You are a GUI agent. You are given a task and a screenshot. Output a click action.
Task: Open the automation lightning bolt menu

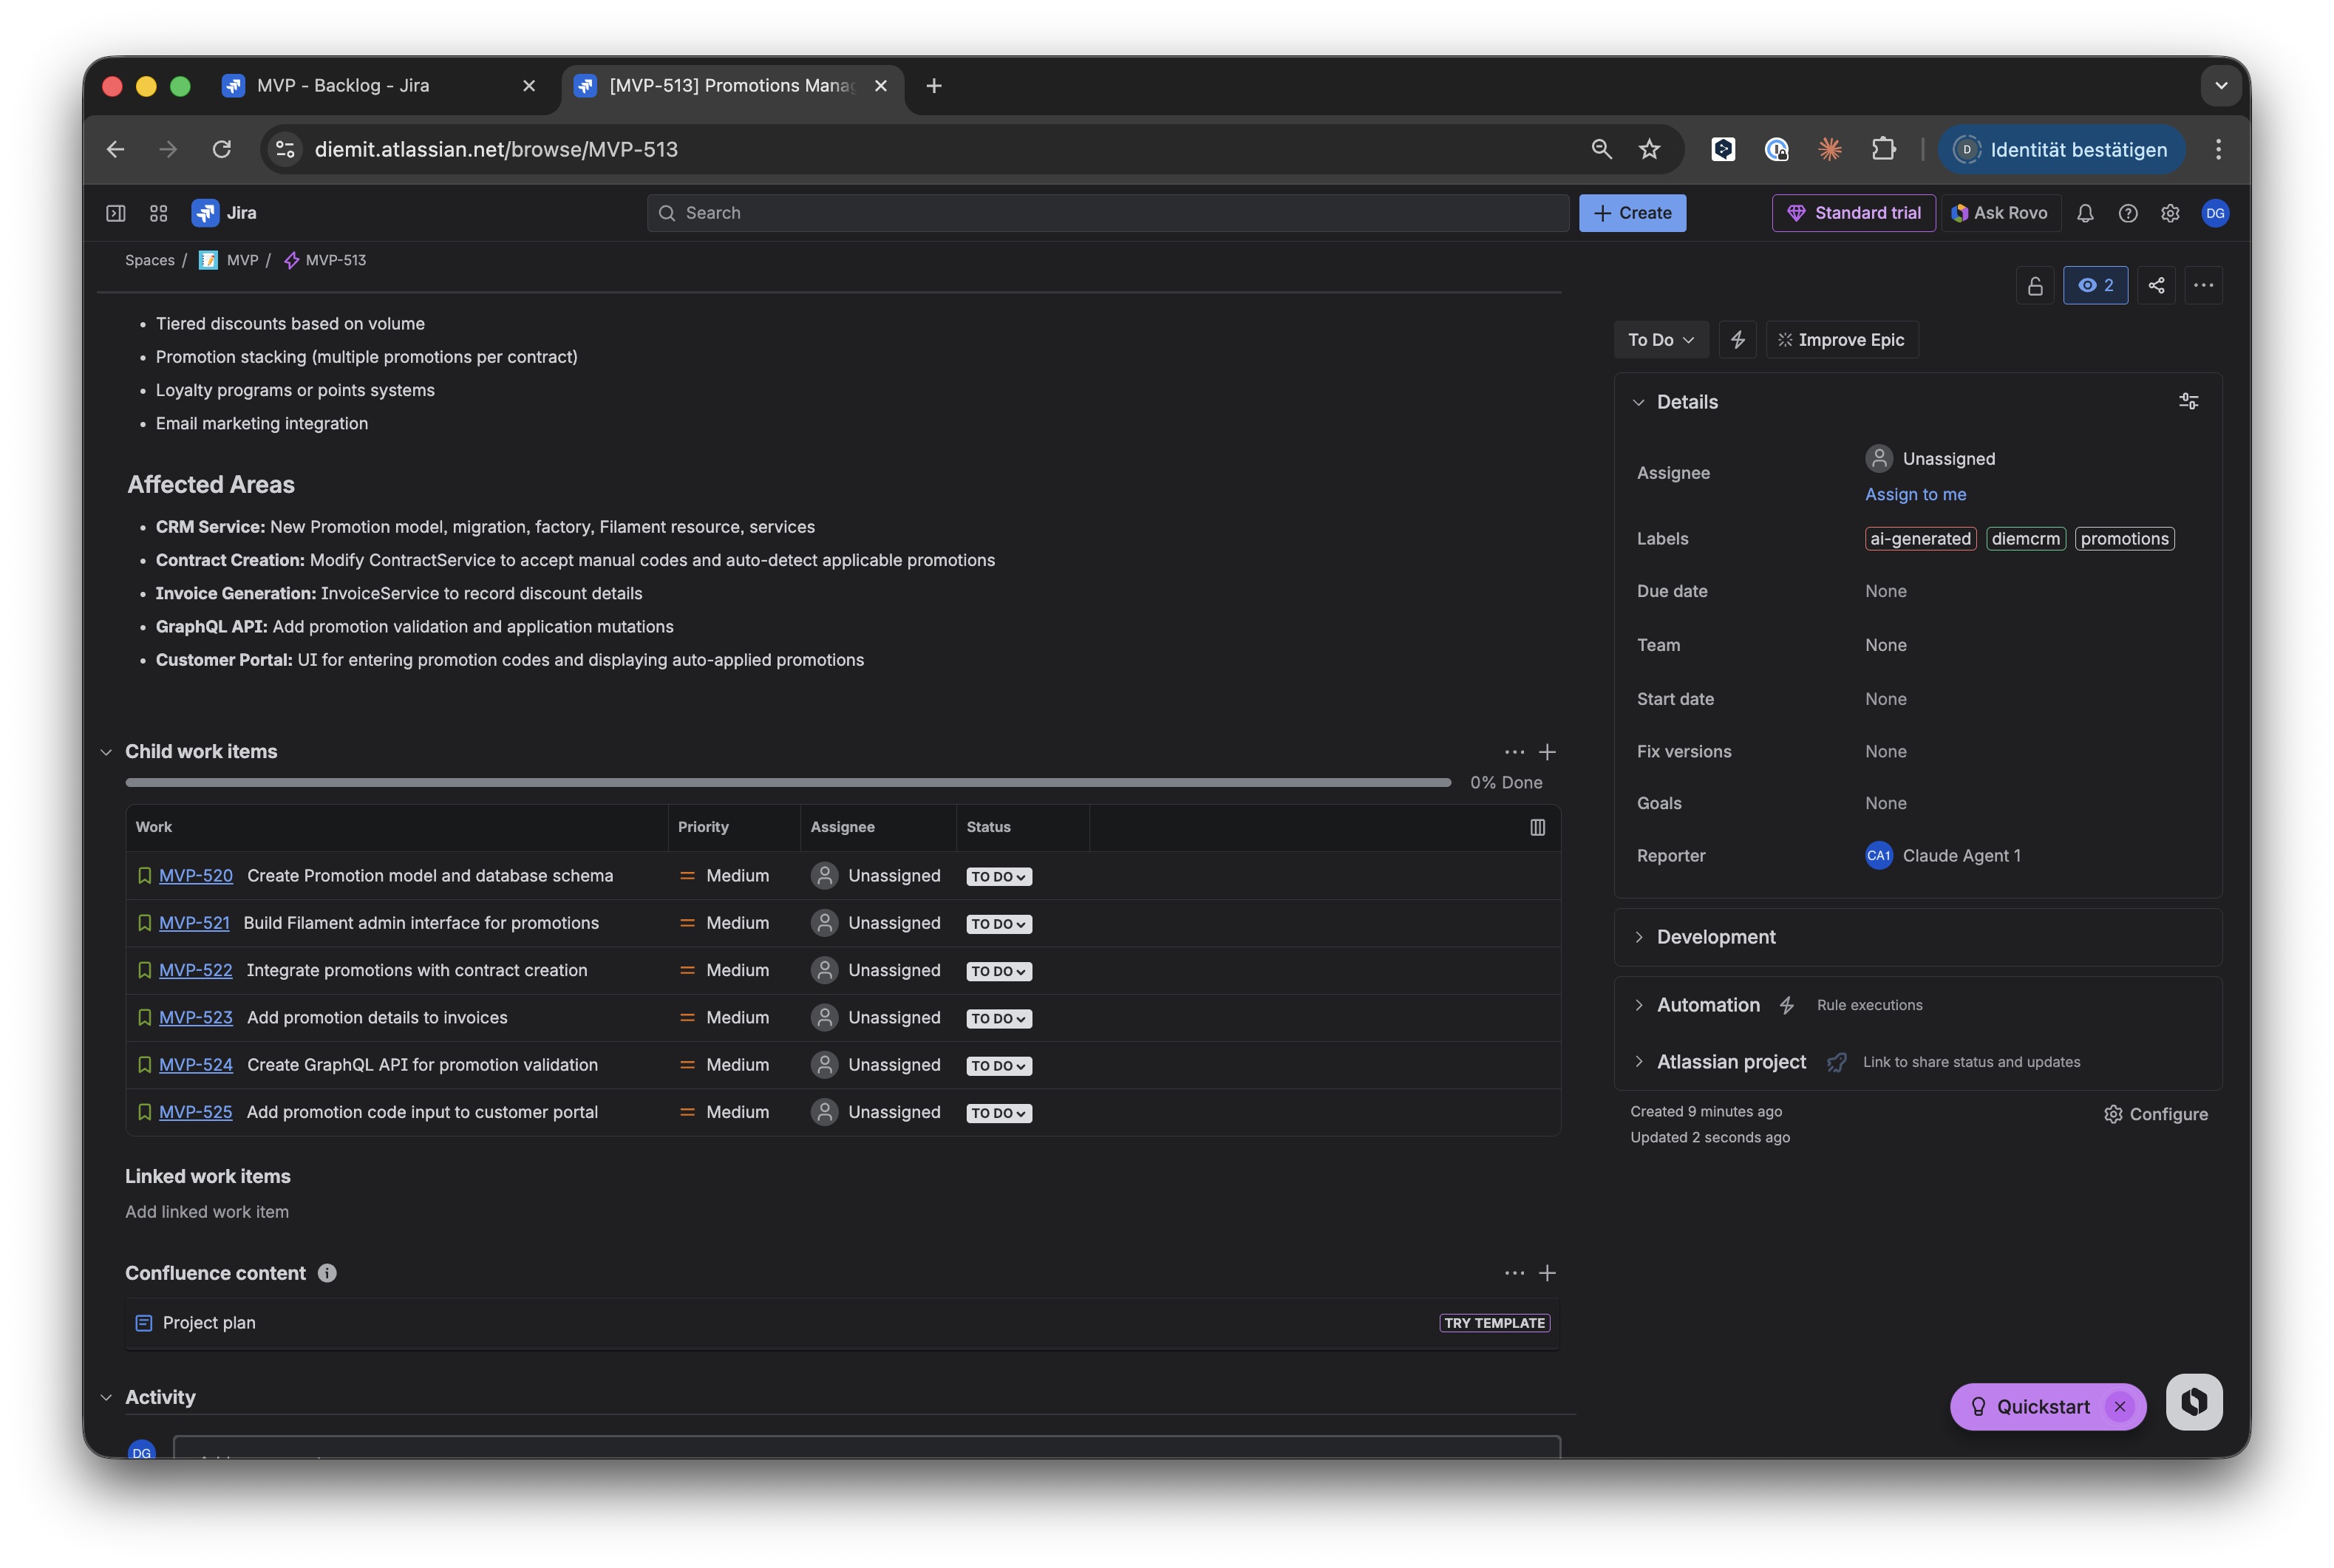coord(1737,340)
